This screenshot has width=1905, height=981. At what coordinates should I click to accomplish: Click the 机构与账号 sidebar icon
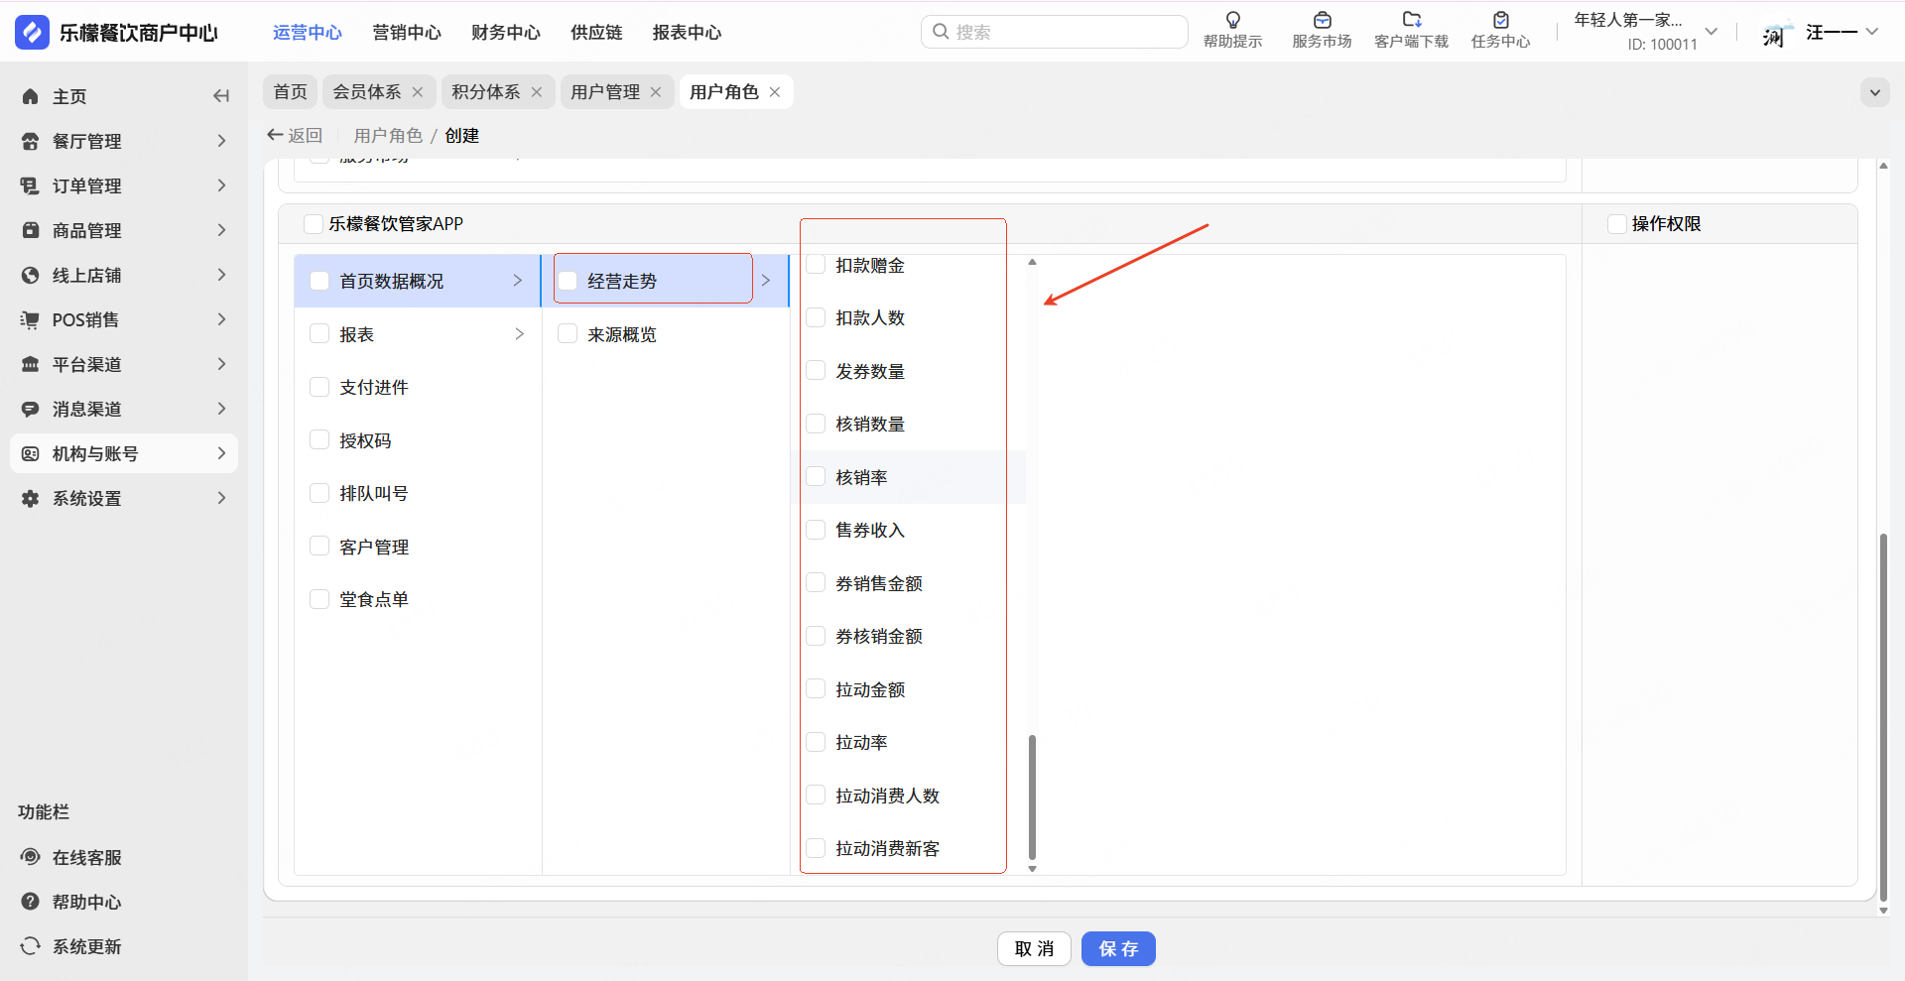click(x=31, y=453)
